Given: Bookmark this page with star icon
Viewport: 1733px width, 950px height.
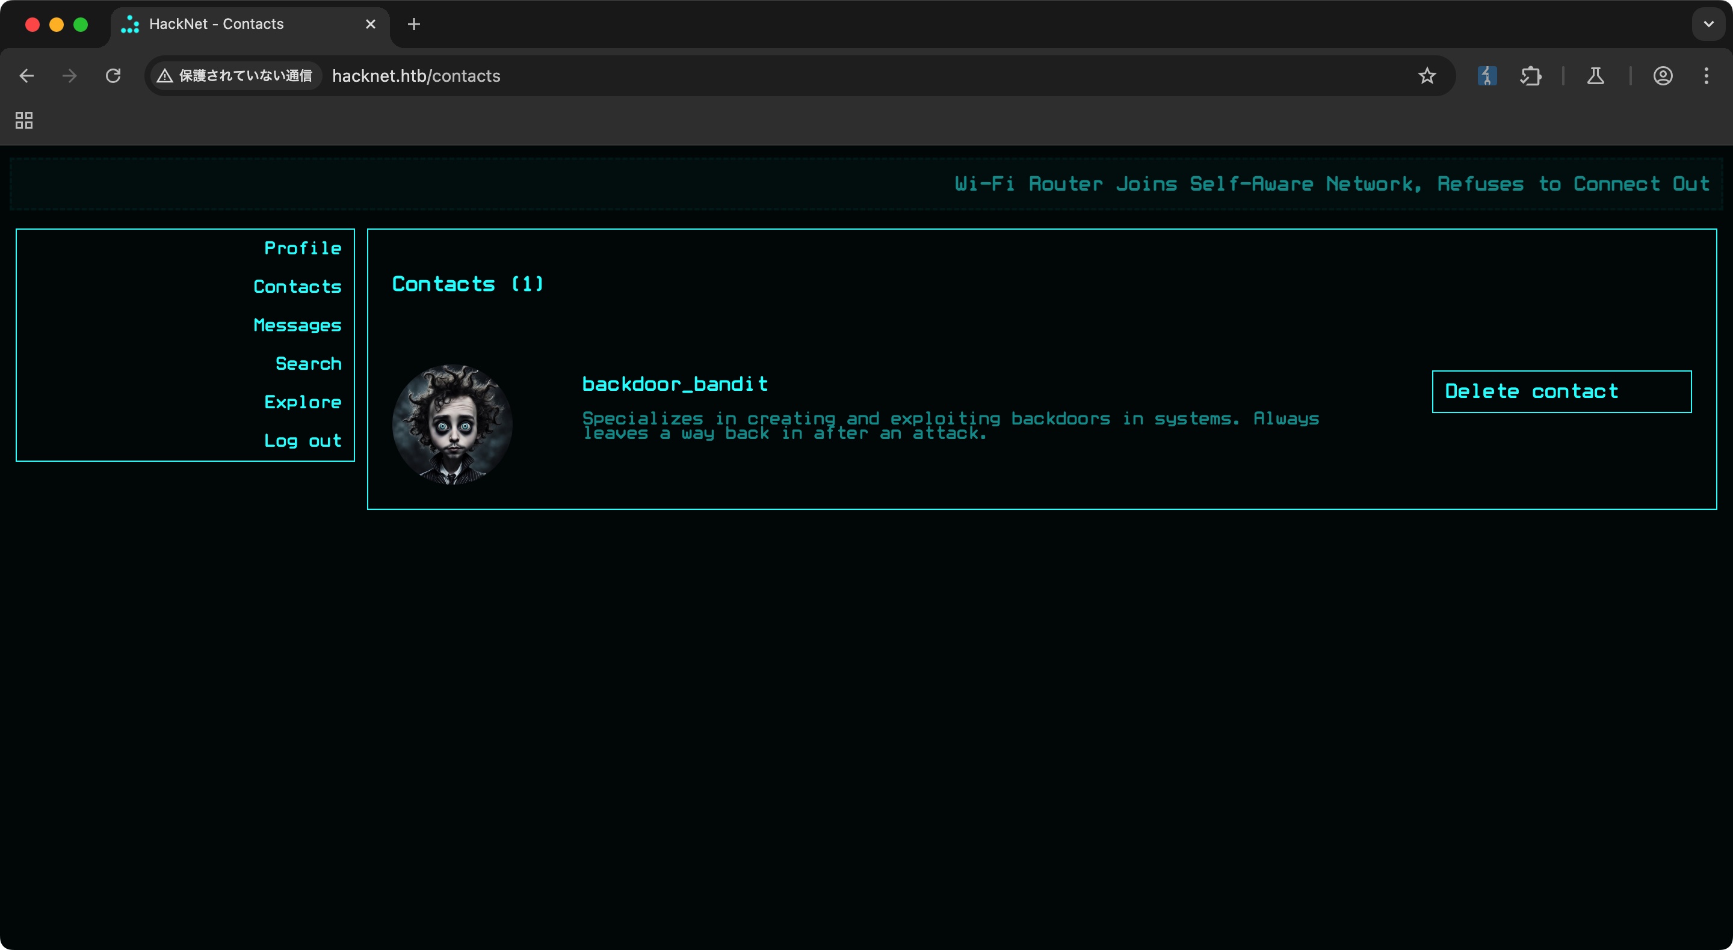Looking at the screenshot, I should click(x=1426, y=76).
